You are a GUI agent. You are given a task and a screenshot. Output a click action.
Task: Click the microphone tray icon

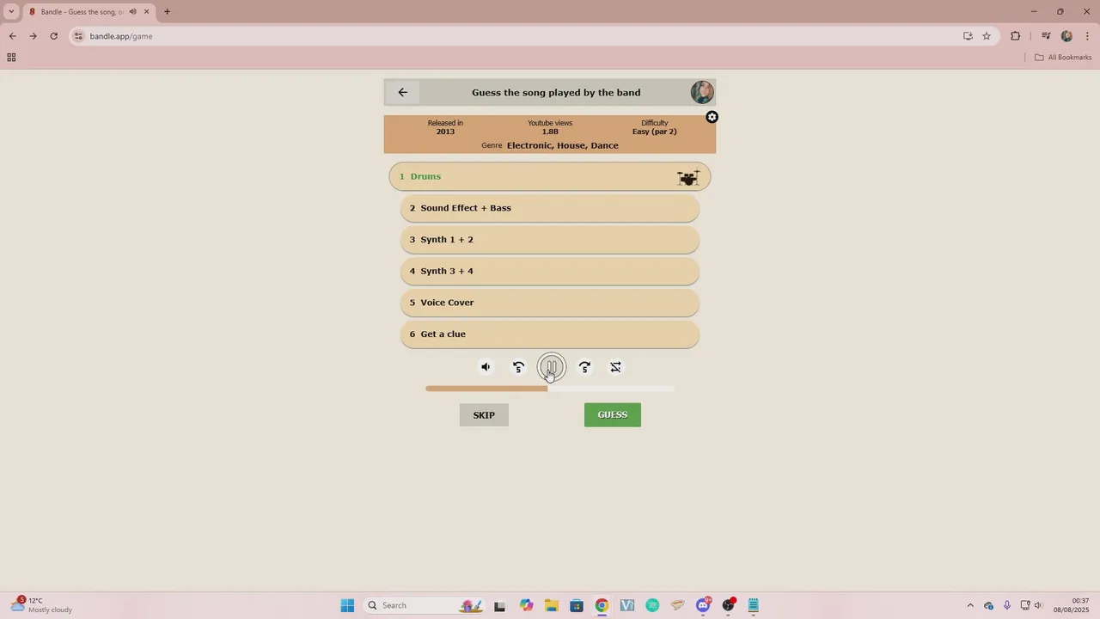point(1007,605)
